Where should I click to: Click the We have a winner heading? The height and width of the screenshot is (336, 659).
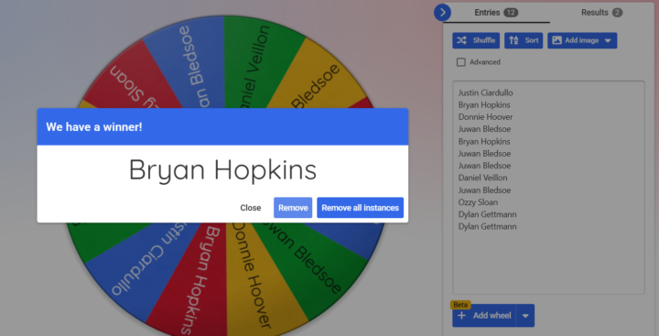pyautogui.click(x=94, y=126)
